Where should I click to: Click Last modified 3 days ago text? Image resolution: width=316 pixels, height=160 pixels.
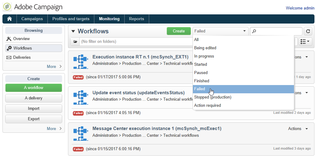pyautogui.click(x=292, y=149)
